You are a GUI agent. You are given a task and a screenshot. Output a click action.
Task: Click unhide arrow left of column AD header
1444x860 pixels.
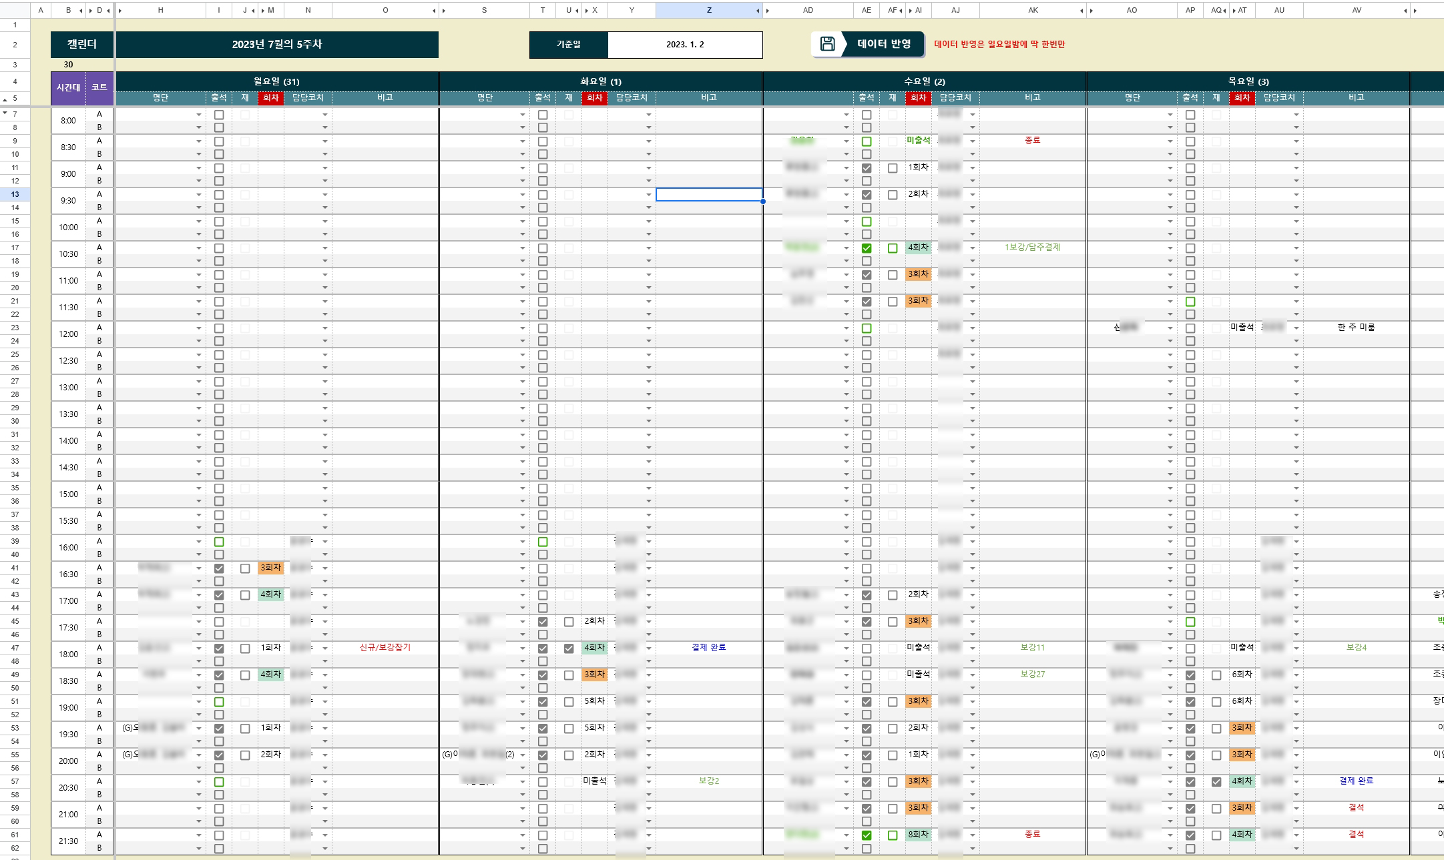(x=768, y=11)
